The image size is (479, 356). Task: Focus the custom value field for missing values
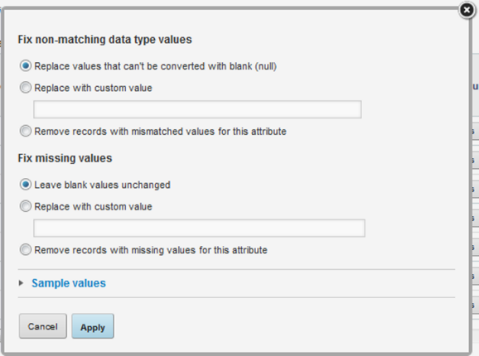pos(199,228)
